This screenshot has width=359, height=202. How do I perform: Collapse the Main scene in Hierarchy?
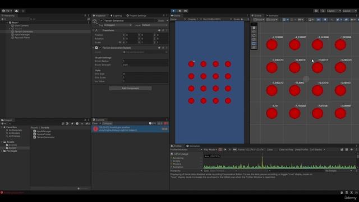tap(7, 22)
